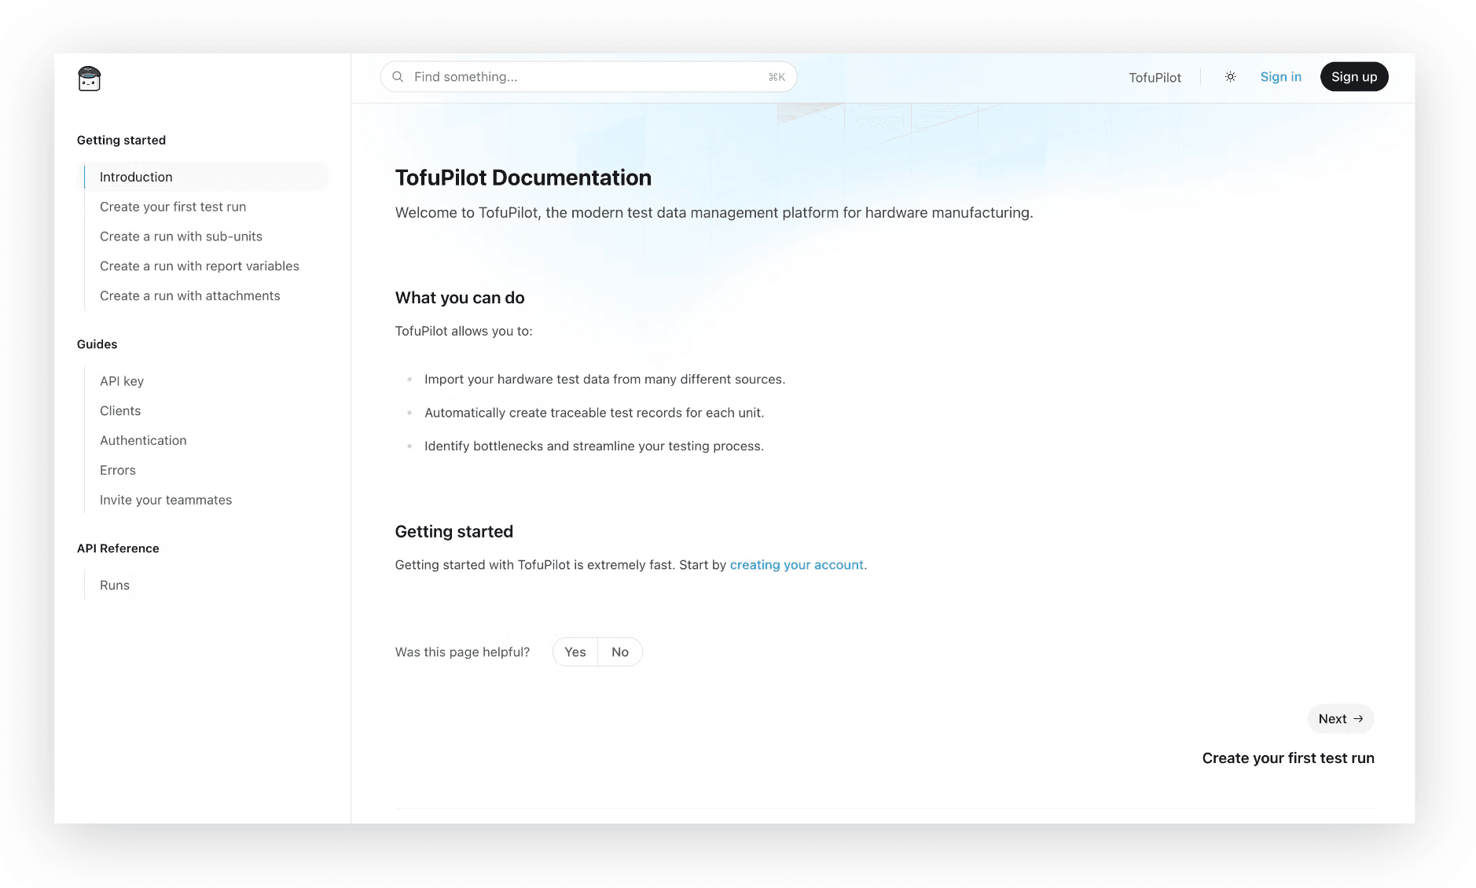Go to next page: Create your first test run
This screenshot has width=1476, height=888.
1288,758
